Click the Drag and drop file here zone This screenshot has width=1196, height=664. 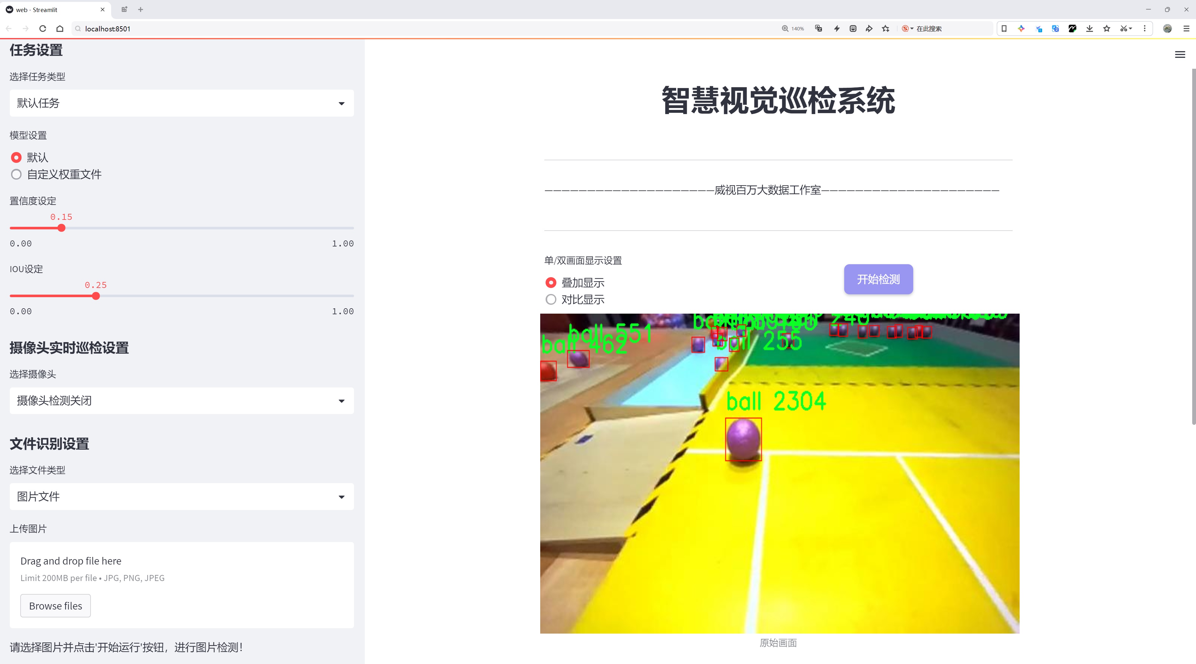181,585
